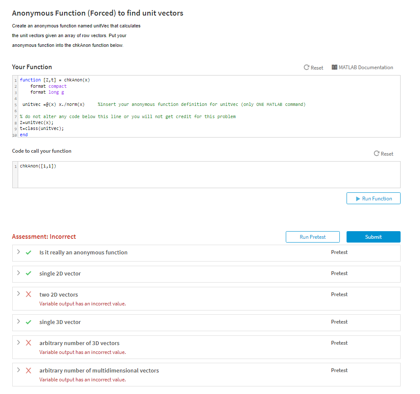Click green checkmark for single 3D vector test
The height and width of the screenshot is (394, 420).
[x=28, y=322]
